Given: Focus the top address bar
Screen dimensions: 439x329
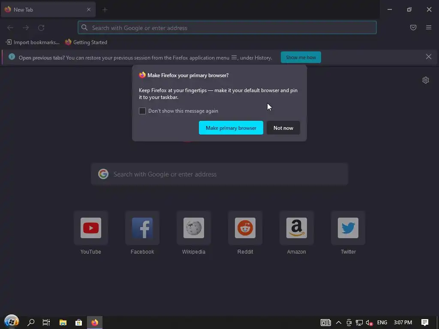Looking at the screenshot, I should pos(227,28).
